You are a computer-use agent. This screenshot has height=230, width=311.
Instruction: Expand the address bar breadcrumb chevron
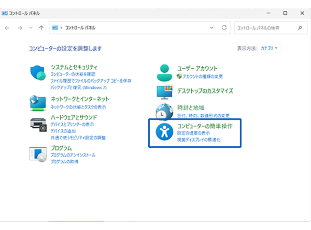coord(61,28)
